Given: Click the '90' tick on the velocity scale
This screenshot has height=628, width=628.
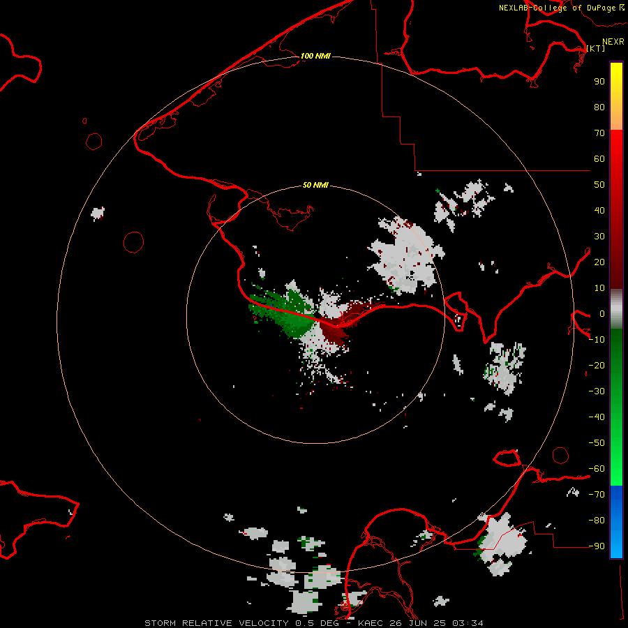Looking at the screenshot, I should (x=599, y=82).
